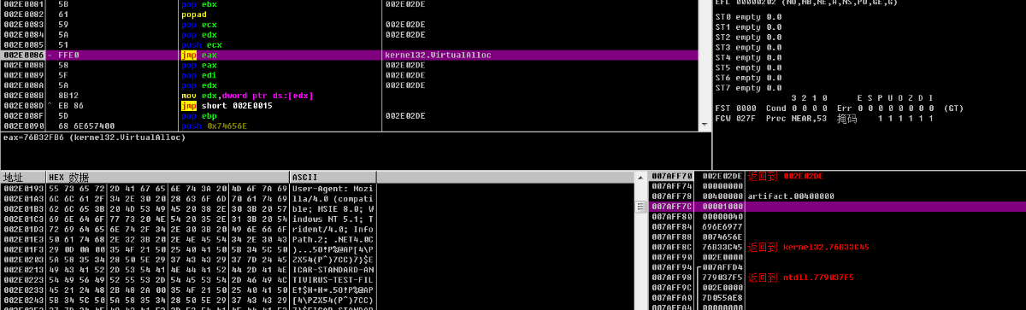Click stack comment artifact.00400000
This screenshot has height=310, width=1026.
click(791, 196)
